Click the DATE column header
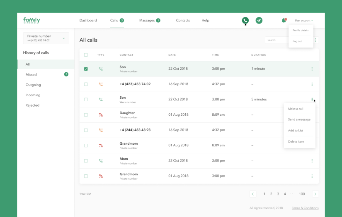Image resolution: width=342 pixels, height=217 pixels. [x=172, y=55]
